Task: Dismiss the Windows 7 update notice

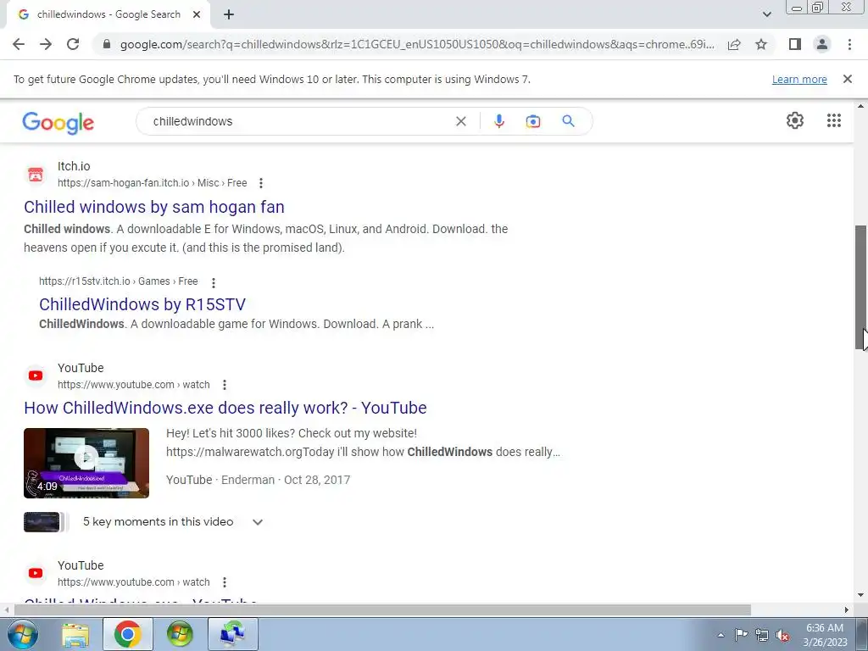Action: (x=848, y=79)
